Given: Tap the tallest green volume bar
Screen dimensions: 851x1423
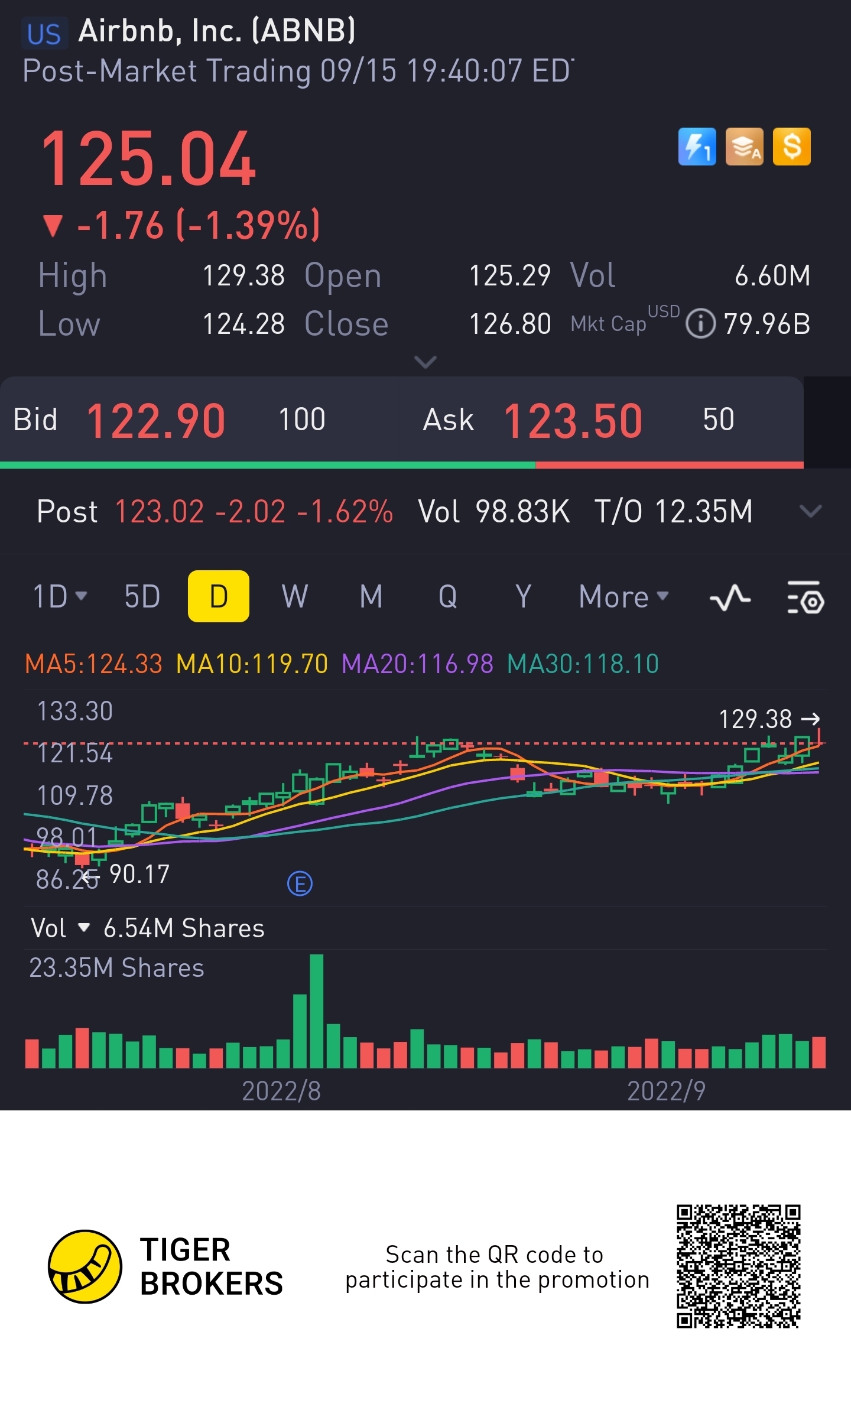Looking at the screenshot, I should tap(317, 1011).
